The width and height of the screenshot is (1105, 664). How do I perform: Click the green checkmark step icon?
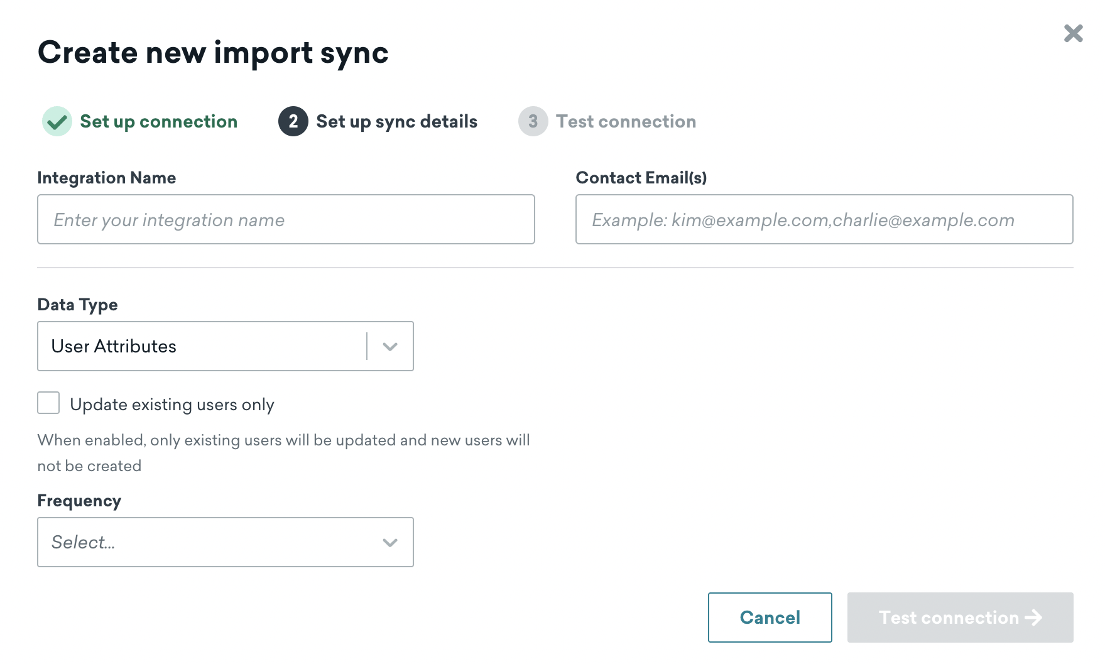coord(57,121)
